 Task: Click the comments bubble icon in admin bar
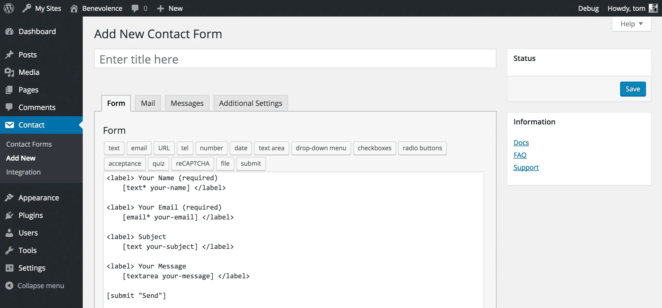(135, 9)
